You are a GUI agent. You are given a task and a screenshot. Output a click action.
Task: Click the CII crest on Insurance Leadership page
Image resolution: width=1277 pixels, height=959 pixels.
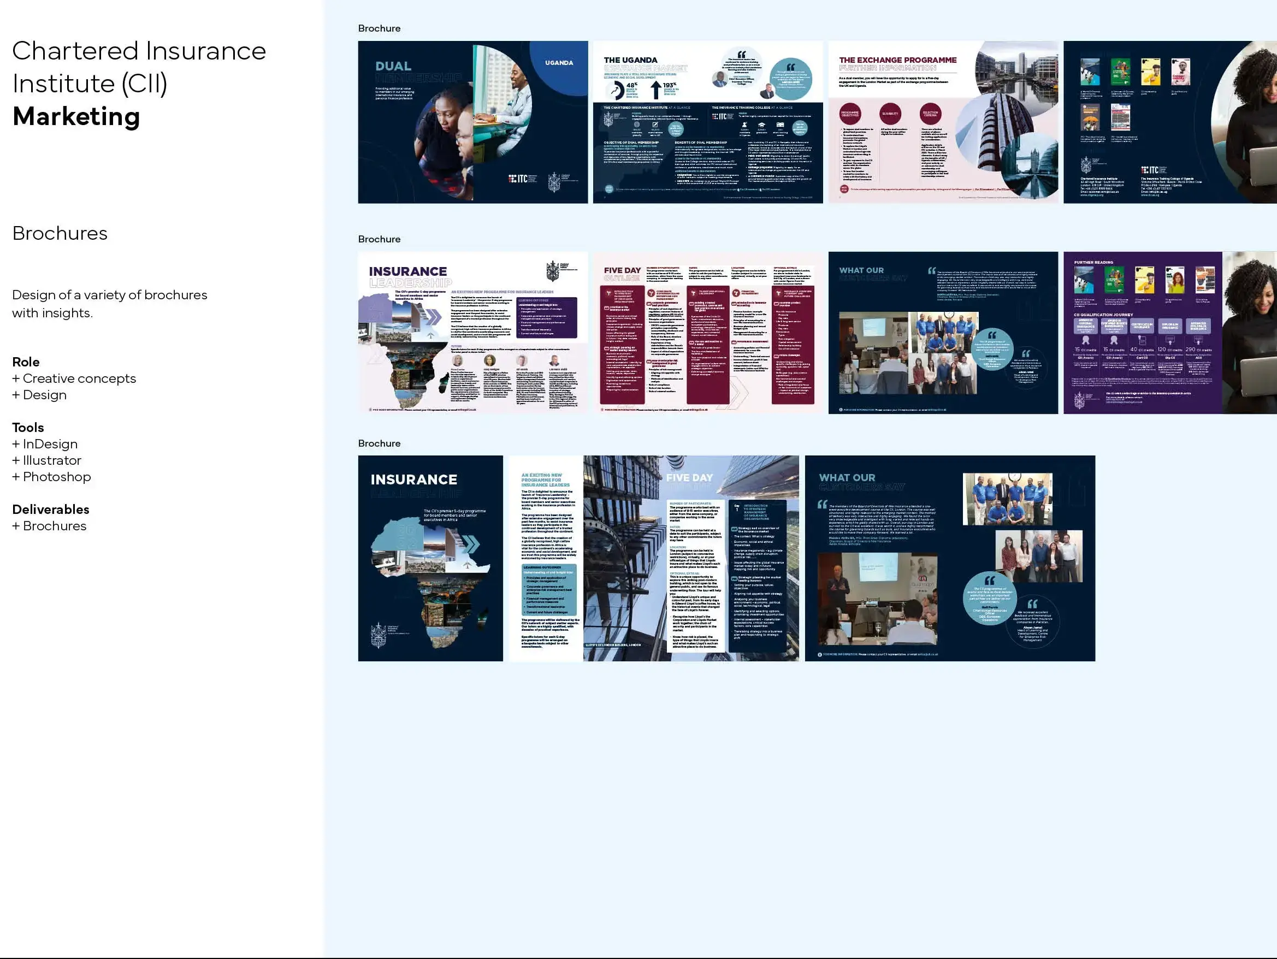[x=553, y=271]
